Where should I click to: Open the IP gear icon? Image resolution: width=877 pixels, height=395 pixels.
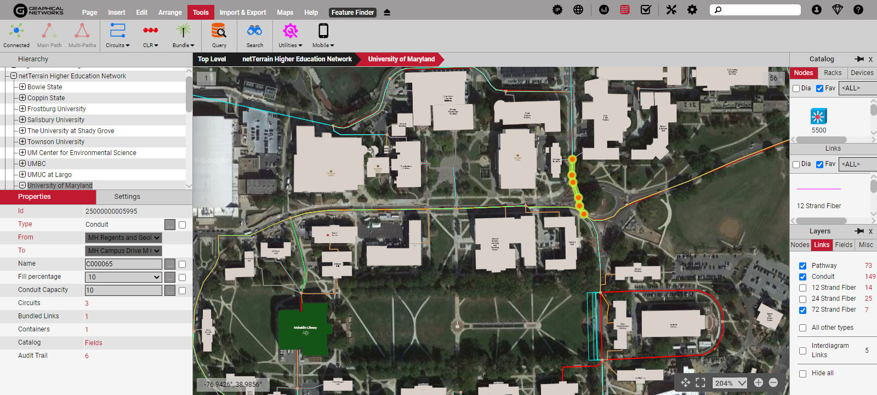(557, 10)
